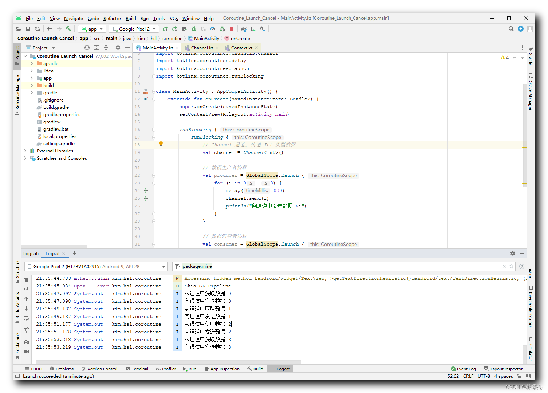Expand the build folder
The image size is (548, 393).
(32, 85)
